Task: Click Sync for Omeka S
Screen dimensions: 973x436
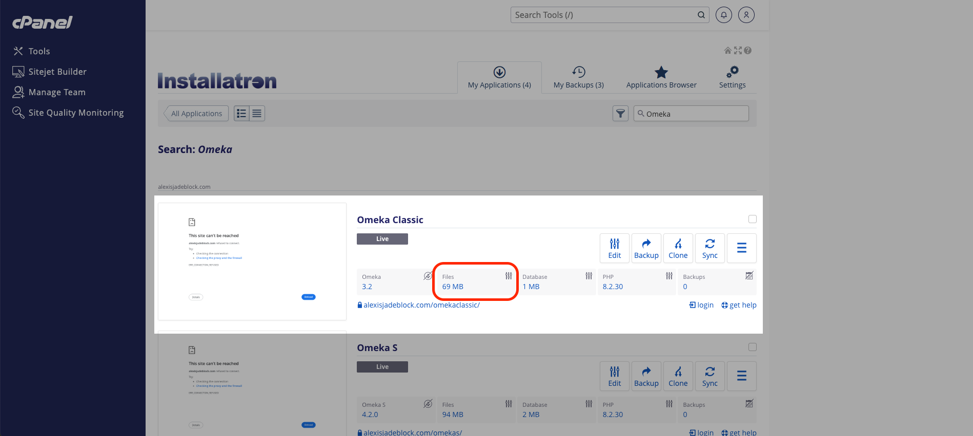Action: point(710,376)
